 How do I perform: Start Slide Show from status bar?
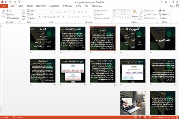[x=150, y=118]
